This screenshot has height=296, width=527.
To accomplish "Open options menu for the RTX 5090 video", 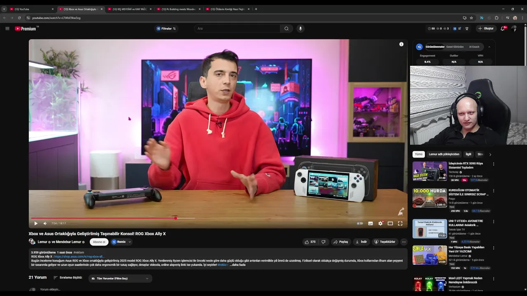I will click(x=494, y=164).
